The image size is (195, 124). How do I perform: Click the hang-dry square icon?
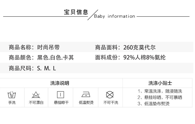[61, 94]
